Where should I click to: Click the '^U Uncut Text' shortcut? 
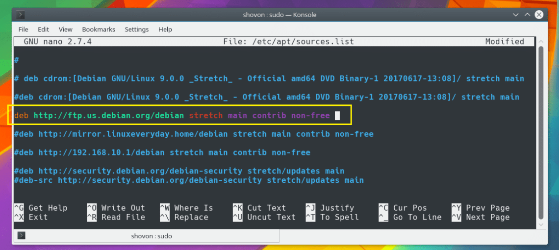click(264, 217)
